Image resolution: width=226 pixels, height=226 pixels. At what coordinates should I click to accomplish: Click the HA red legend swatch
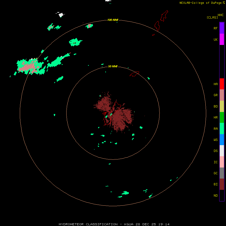click(222, 84)
